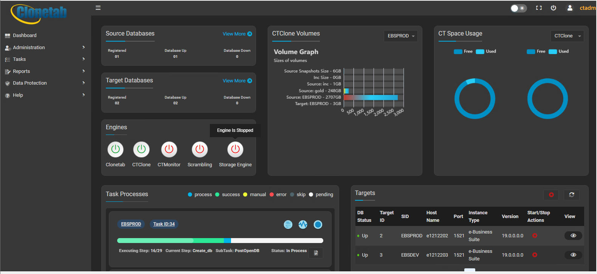Viewport: 597px width, 274px height.
Task: Click View More for Target Databases
Action: (237, 81)
